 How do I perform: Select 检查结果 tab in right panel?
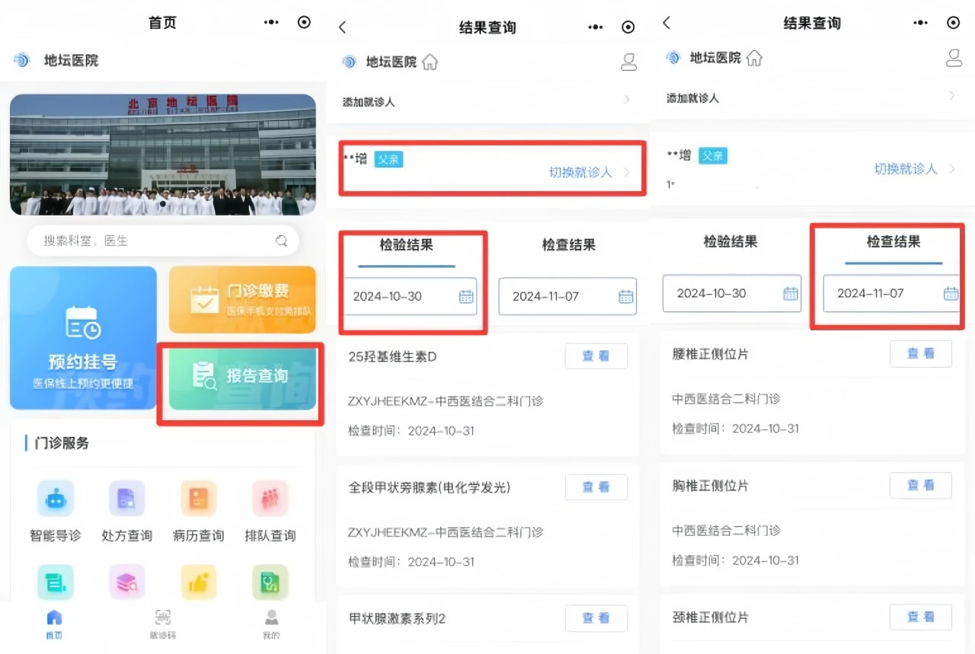(x=893, y=242)
